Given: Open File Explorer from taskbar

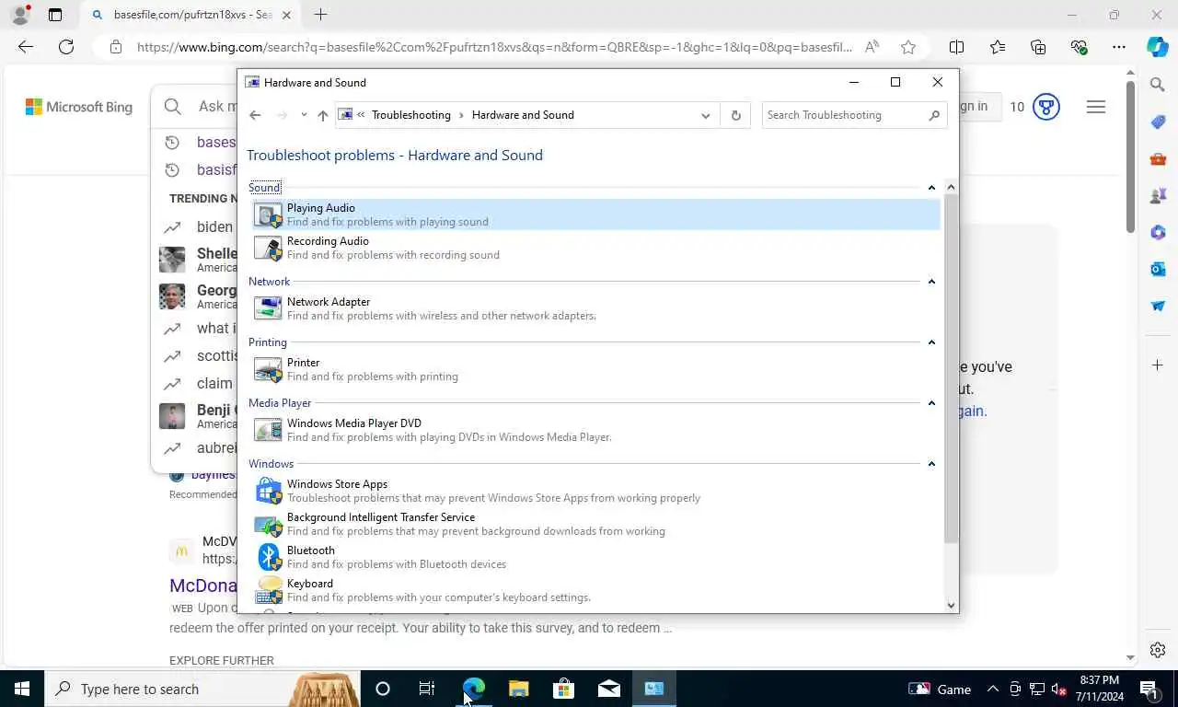Looking at the screenshot, I should tap(518, 689).
